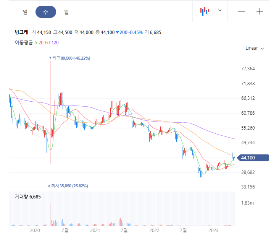Open the Linear scale dropdown
Screen dimensions: 271x242
[255, 48]
